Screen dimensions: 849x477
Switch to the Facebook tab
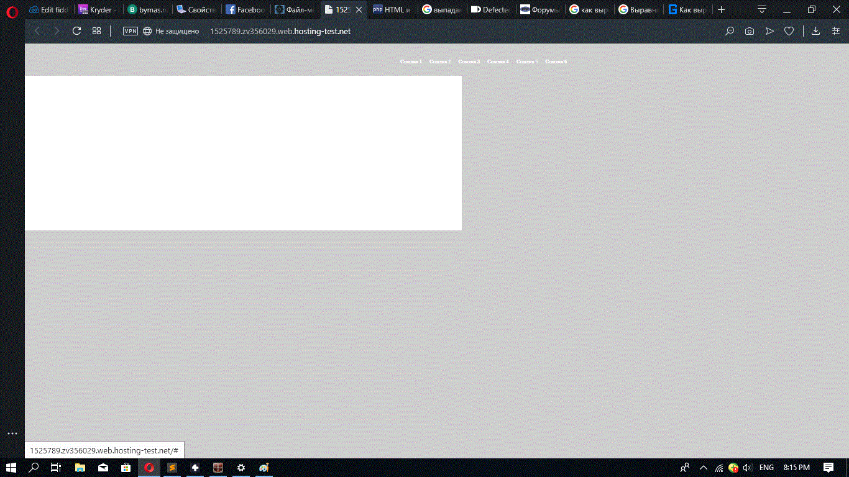(x=245, y=10)
